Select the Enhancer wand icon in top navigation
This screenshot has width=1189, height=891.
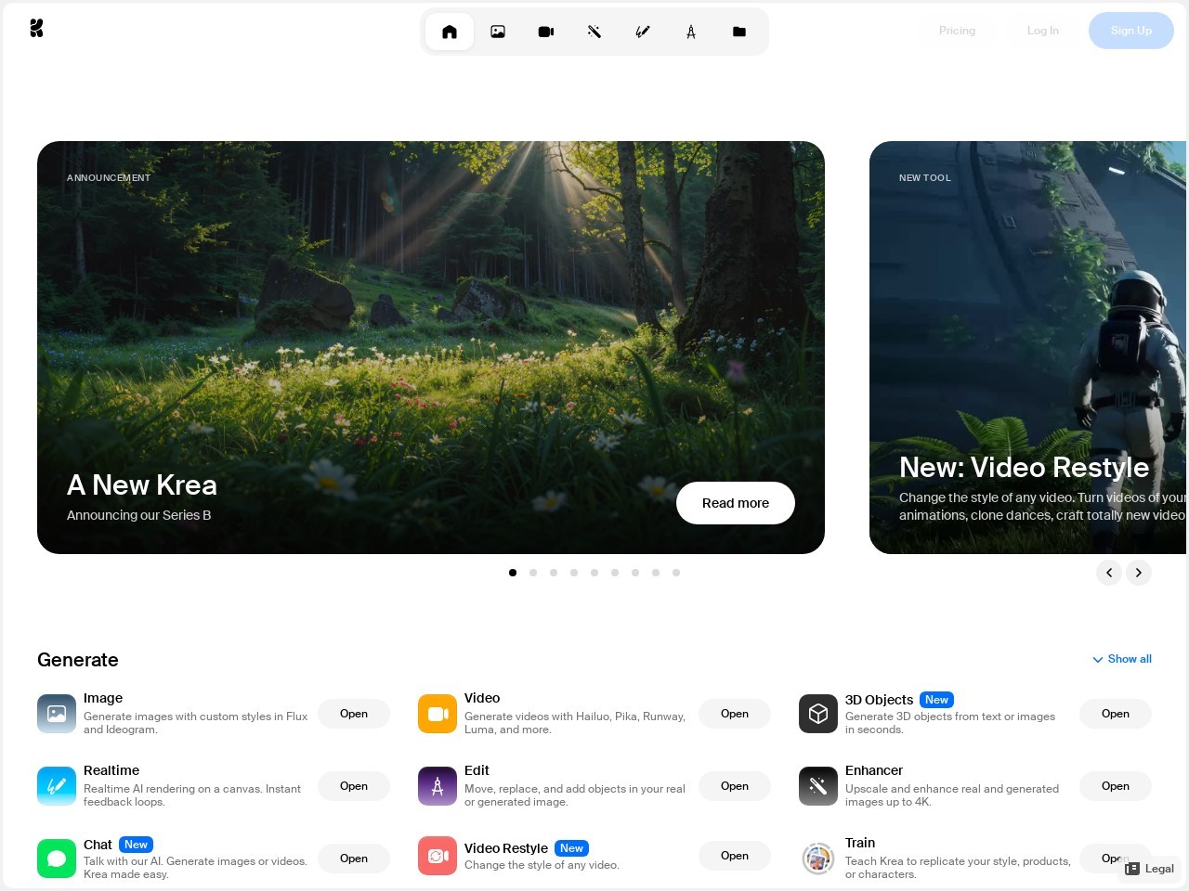594,32
